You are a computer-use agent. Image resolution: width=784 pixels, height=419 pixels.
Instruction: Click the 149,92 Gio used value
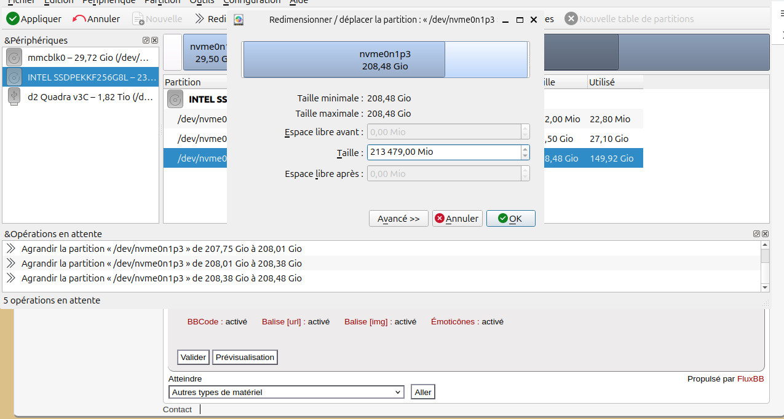(611, 159)
